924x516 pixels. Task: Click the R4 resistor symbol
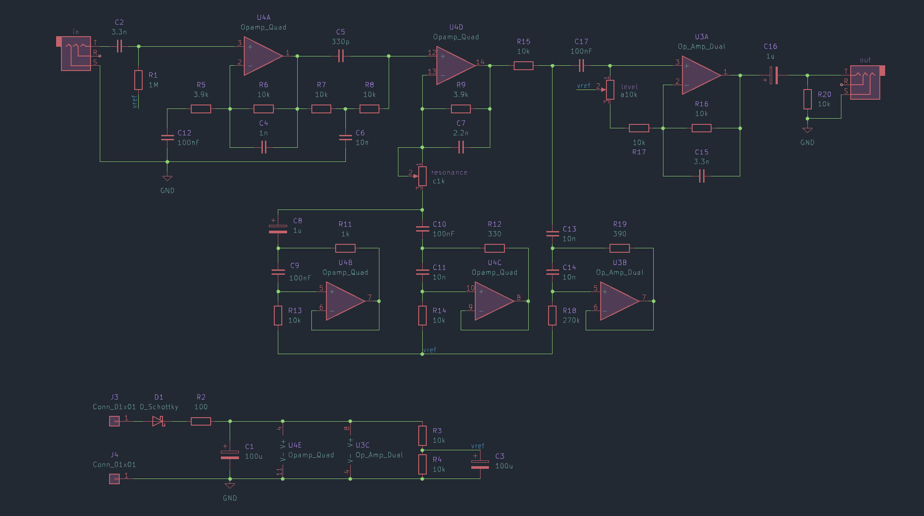point(422,464)
